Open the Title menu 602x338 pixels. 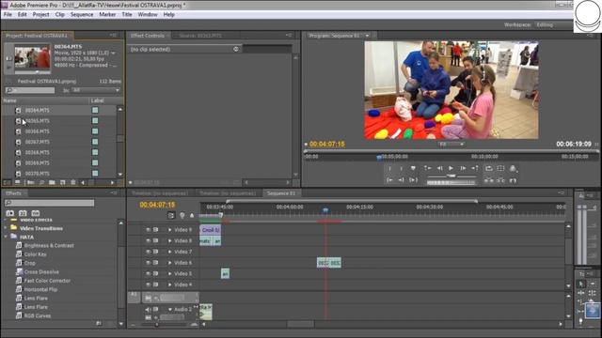127,15
